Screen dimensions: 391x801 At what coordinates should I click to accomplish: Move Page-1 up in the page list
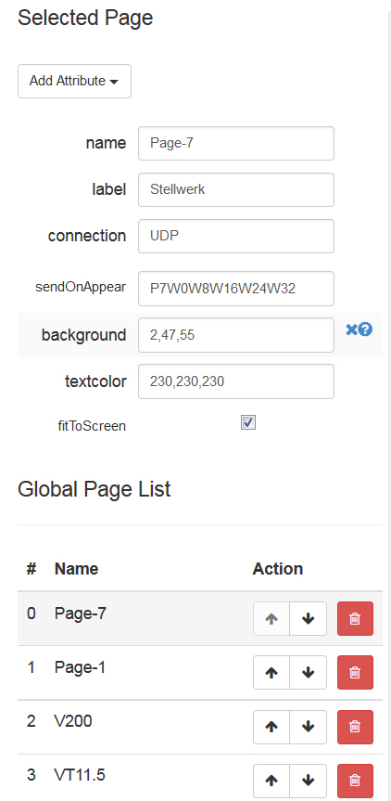271,673
